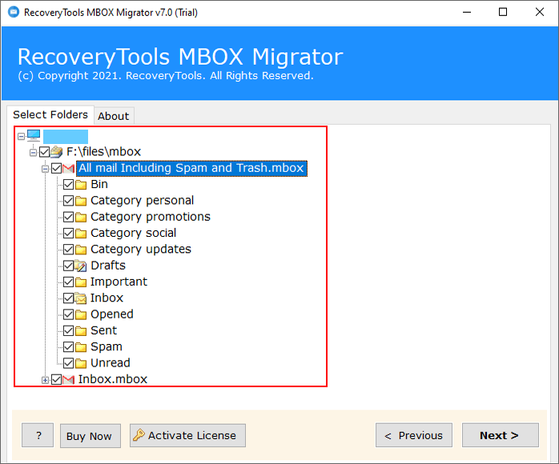The width and height of the screenshot is (559, 464).
Task: Disable the Spam folder checkbox
Action: [68, 347]
